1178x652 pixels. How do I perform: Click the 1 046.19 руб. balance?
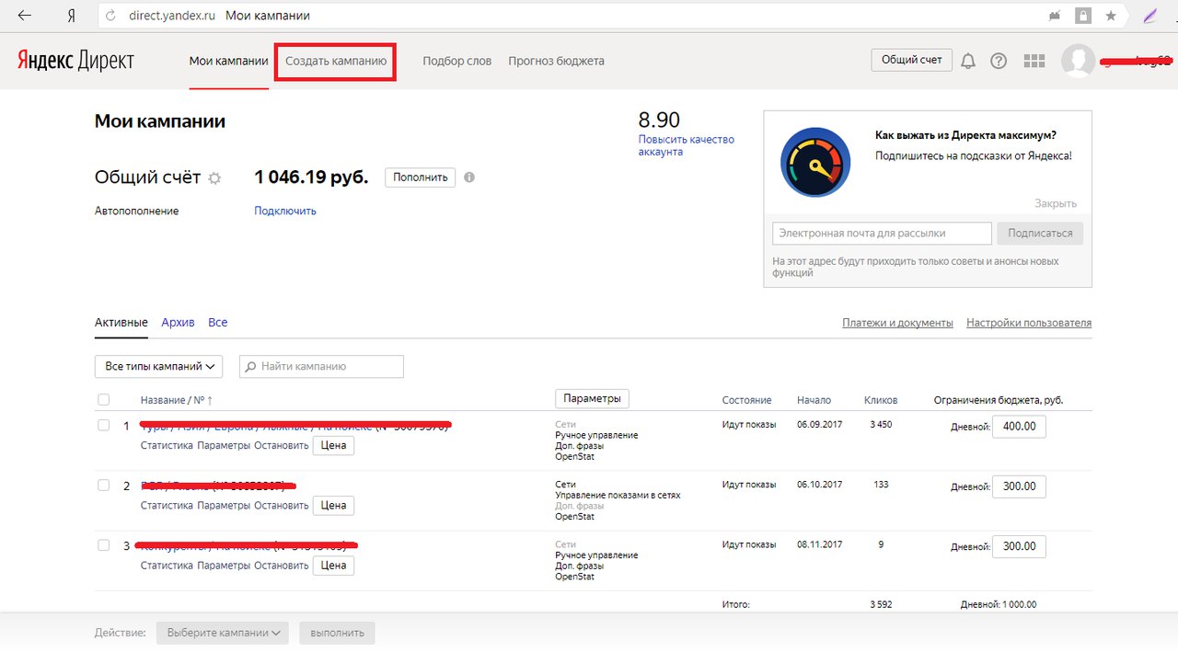[x=311, y=177]
